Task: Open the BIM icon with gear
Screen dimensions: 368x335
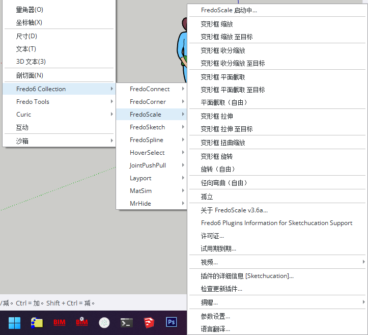Action: pos(81,322)
